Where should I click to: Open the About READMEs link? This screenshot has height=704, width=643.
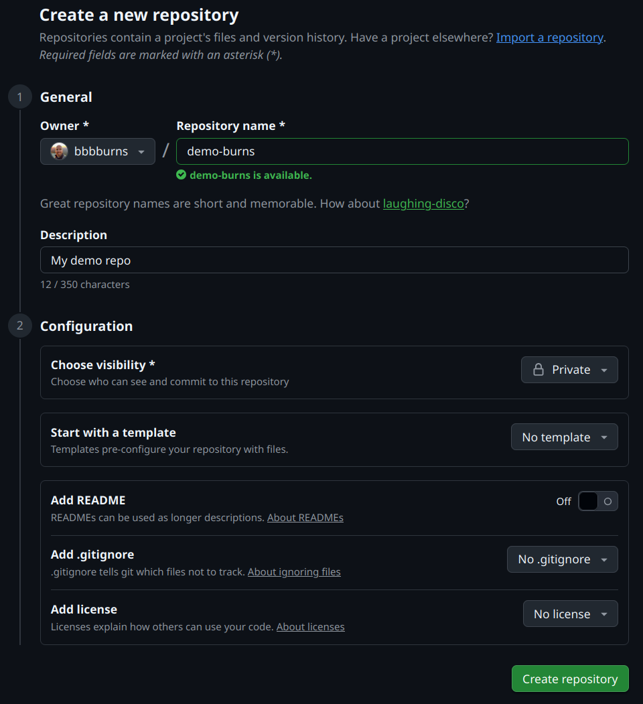coord(305,518)
